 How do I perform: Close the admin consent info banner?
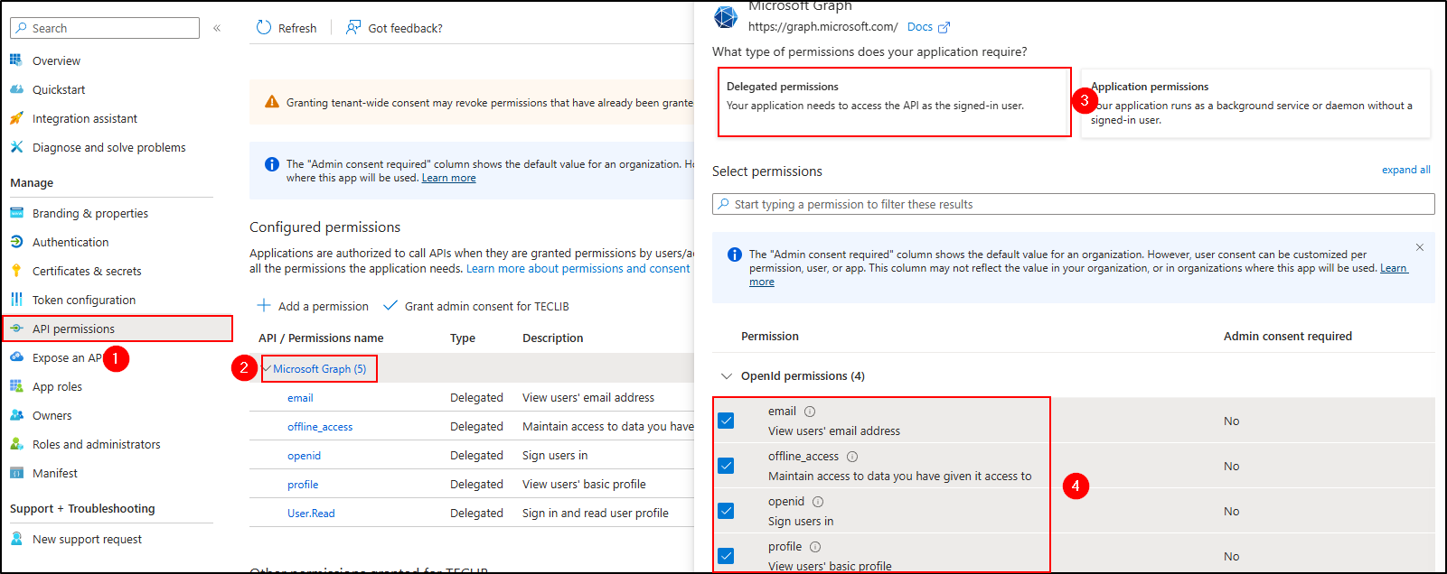pyautogui.click(x=1420, y=247)
